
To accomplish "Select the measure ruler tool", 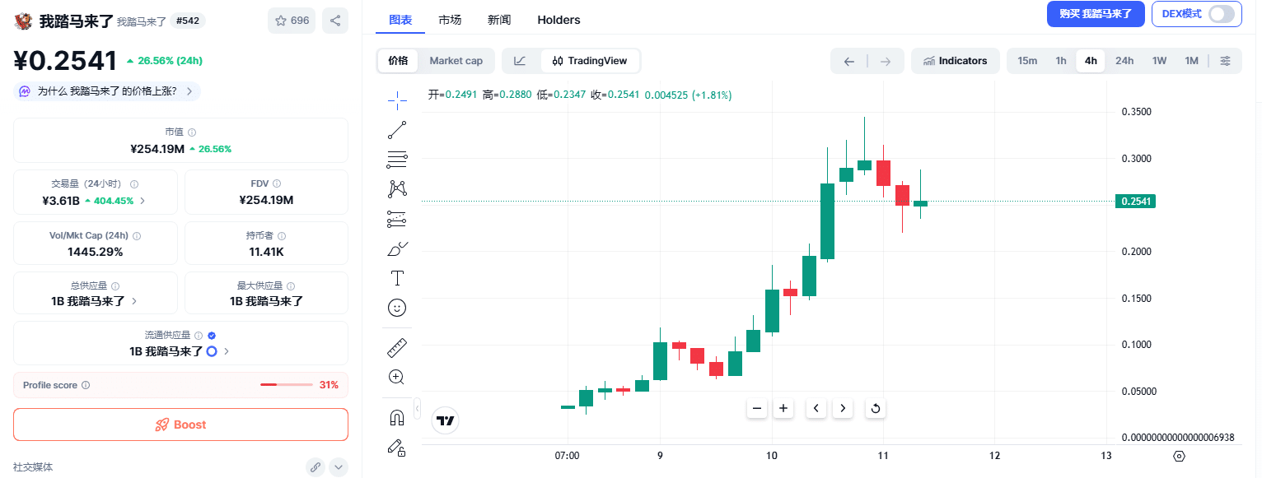I will (397, 346).
